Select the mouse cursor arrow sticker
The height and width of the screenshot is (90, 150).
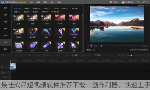74,45
